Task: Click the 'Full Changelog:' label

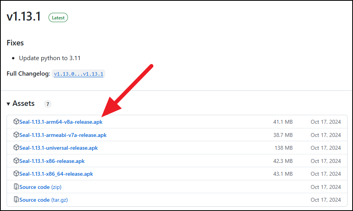Action: click(x=28, y=74)
